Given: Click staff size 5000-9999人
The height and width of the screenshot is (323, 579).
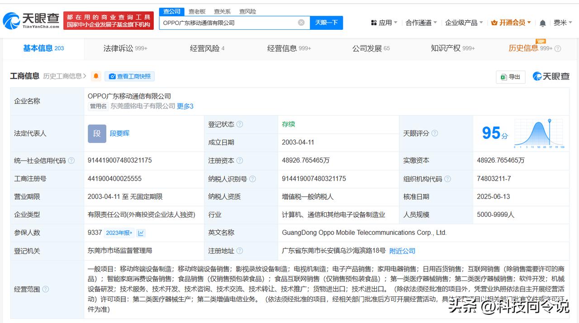Looking at the screenshot, I should pos(496,215).
